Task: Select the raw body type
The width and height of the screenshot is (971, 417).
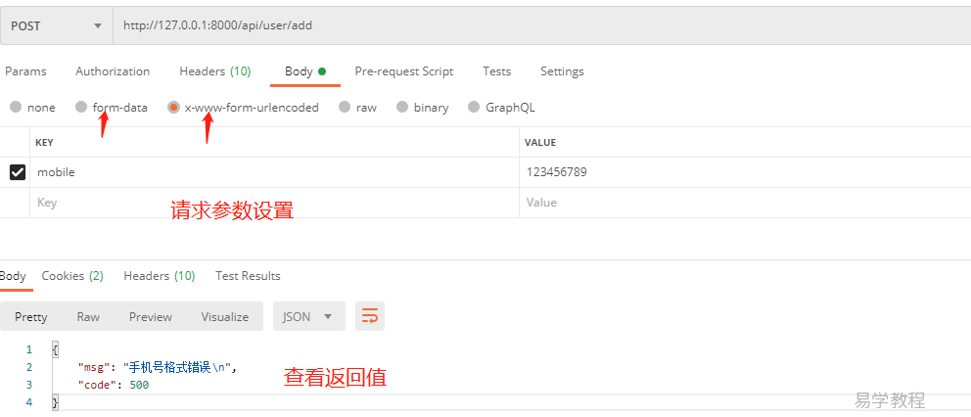Action: coord(345,108)
